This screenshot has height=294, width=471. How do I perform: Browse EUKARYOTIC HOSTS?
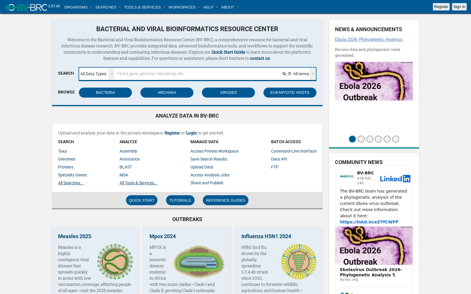click(x=290, y=93)
